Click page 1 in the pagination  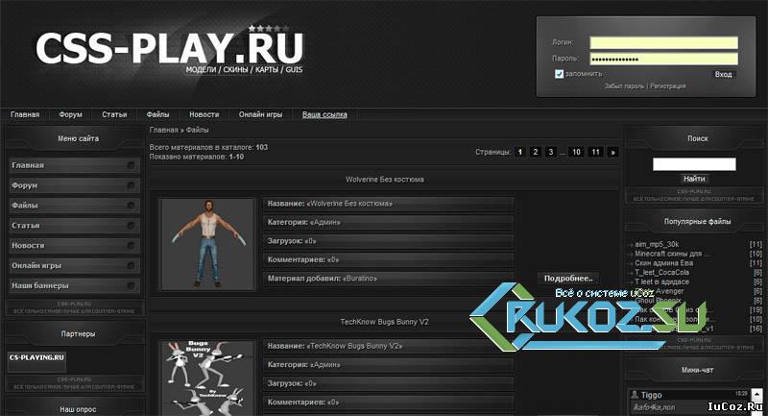(x=520, y=152)
